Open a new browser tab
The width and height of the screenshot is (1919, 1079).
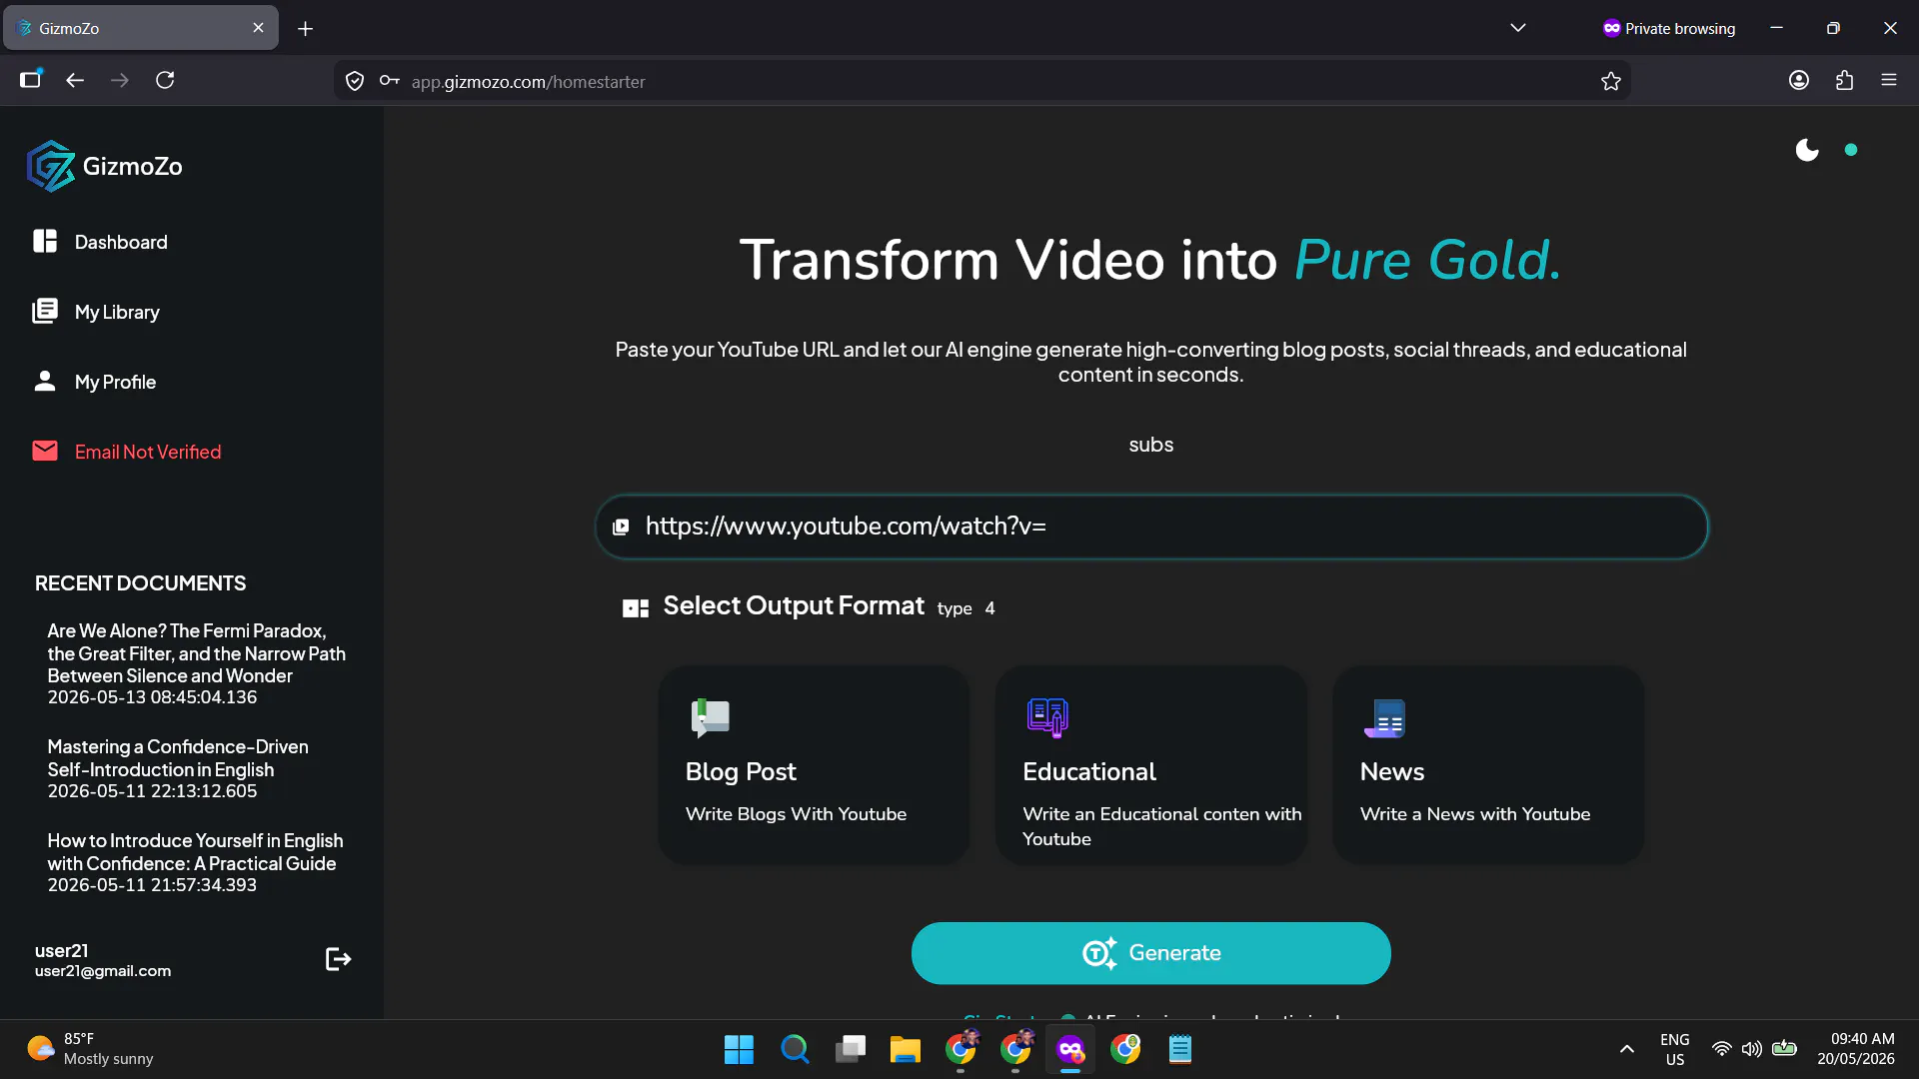coord(306,29)
